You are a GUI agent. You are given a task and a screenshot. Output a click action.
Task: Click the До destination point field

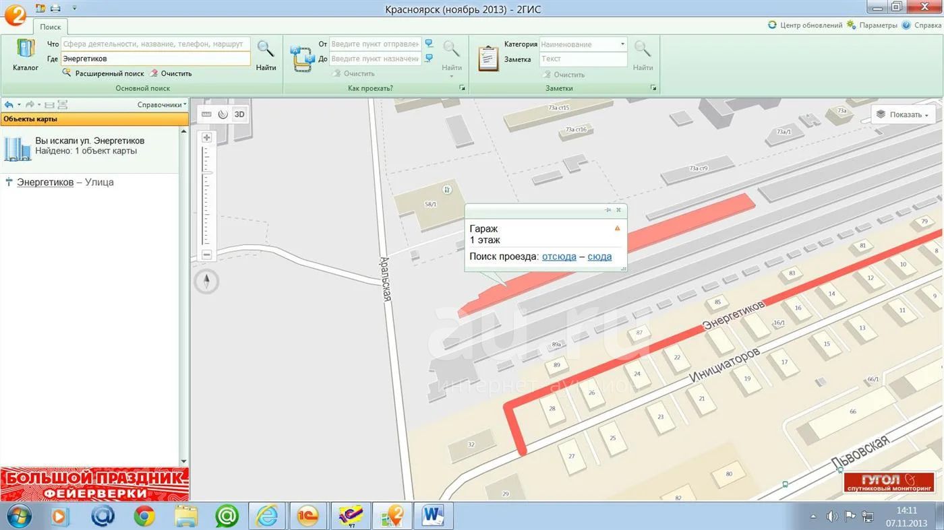coord(376,59)
